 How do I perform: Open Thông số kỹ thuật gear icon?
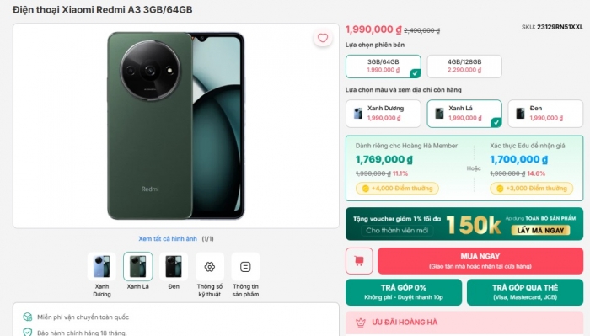point(210,266)
